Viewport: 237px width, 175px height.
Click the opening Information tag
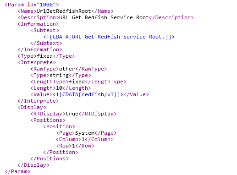pos(38,24)
